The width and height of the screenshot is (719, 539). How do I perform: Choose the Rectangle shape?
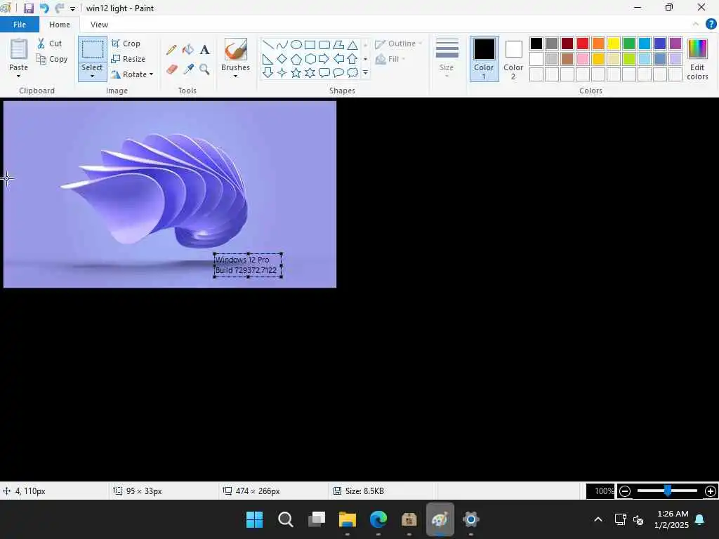pyautogui.click(x=310, y=44)
